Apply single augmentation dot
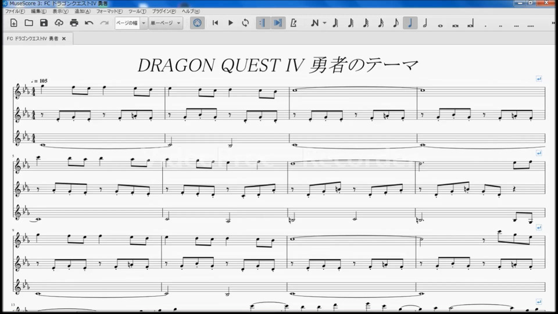The height and width of the screenshot is (314, 558). (x=485, y=25)
